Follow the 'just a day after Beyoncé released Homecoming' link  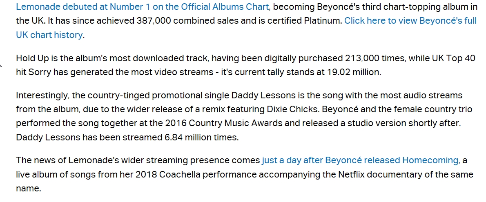[360, 160]
